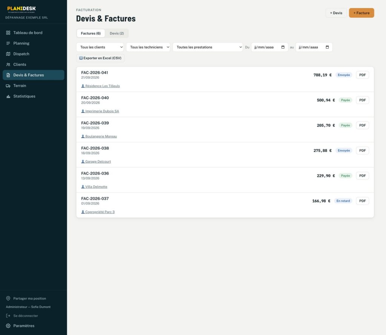
Task: Click the PlaniDesk logo
Action: pos(21,9)
